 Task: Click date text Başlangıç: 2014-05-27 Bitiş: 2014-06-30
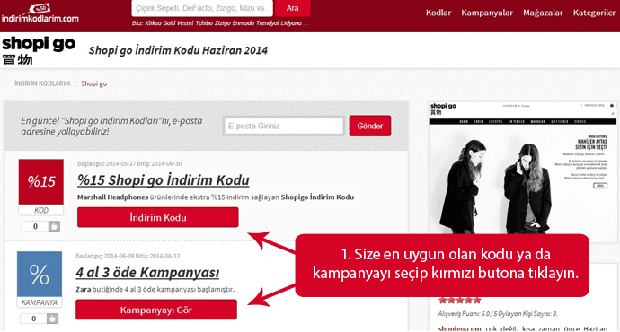tap(129, 163)
